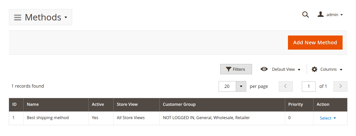Click the search magnifier icon
The image size is (356, 136).
tap(305, 15)
